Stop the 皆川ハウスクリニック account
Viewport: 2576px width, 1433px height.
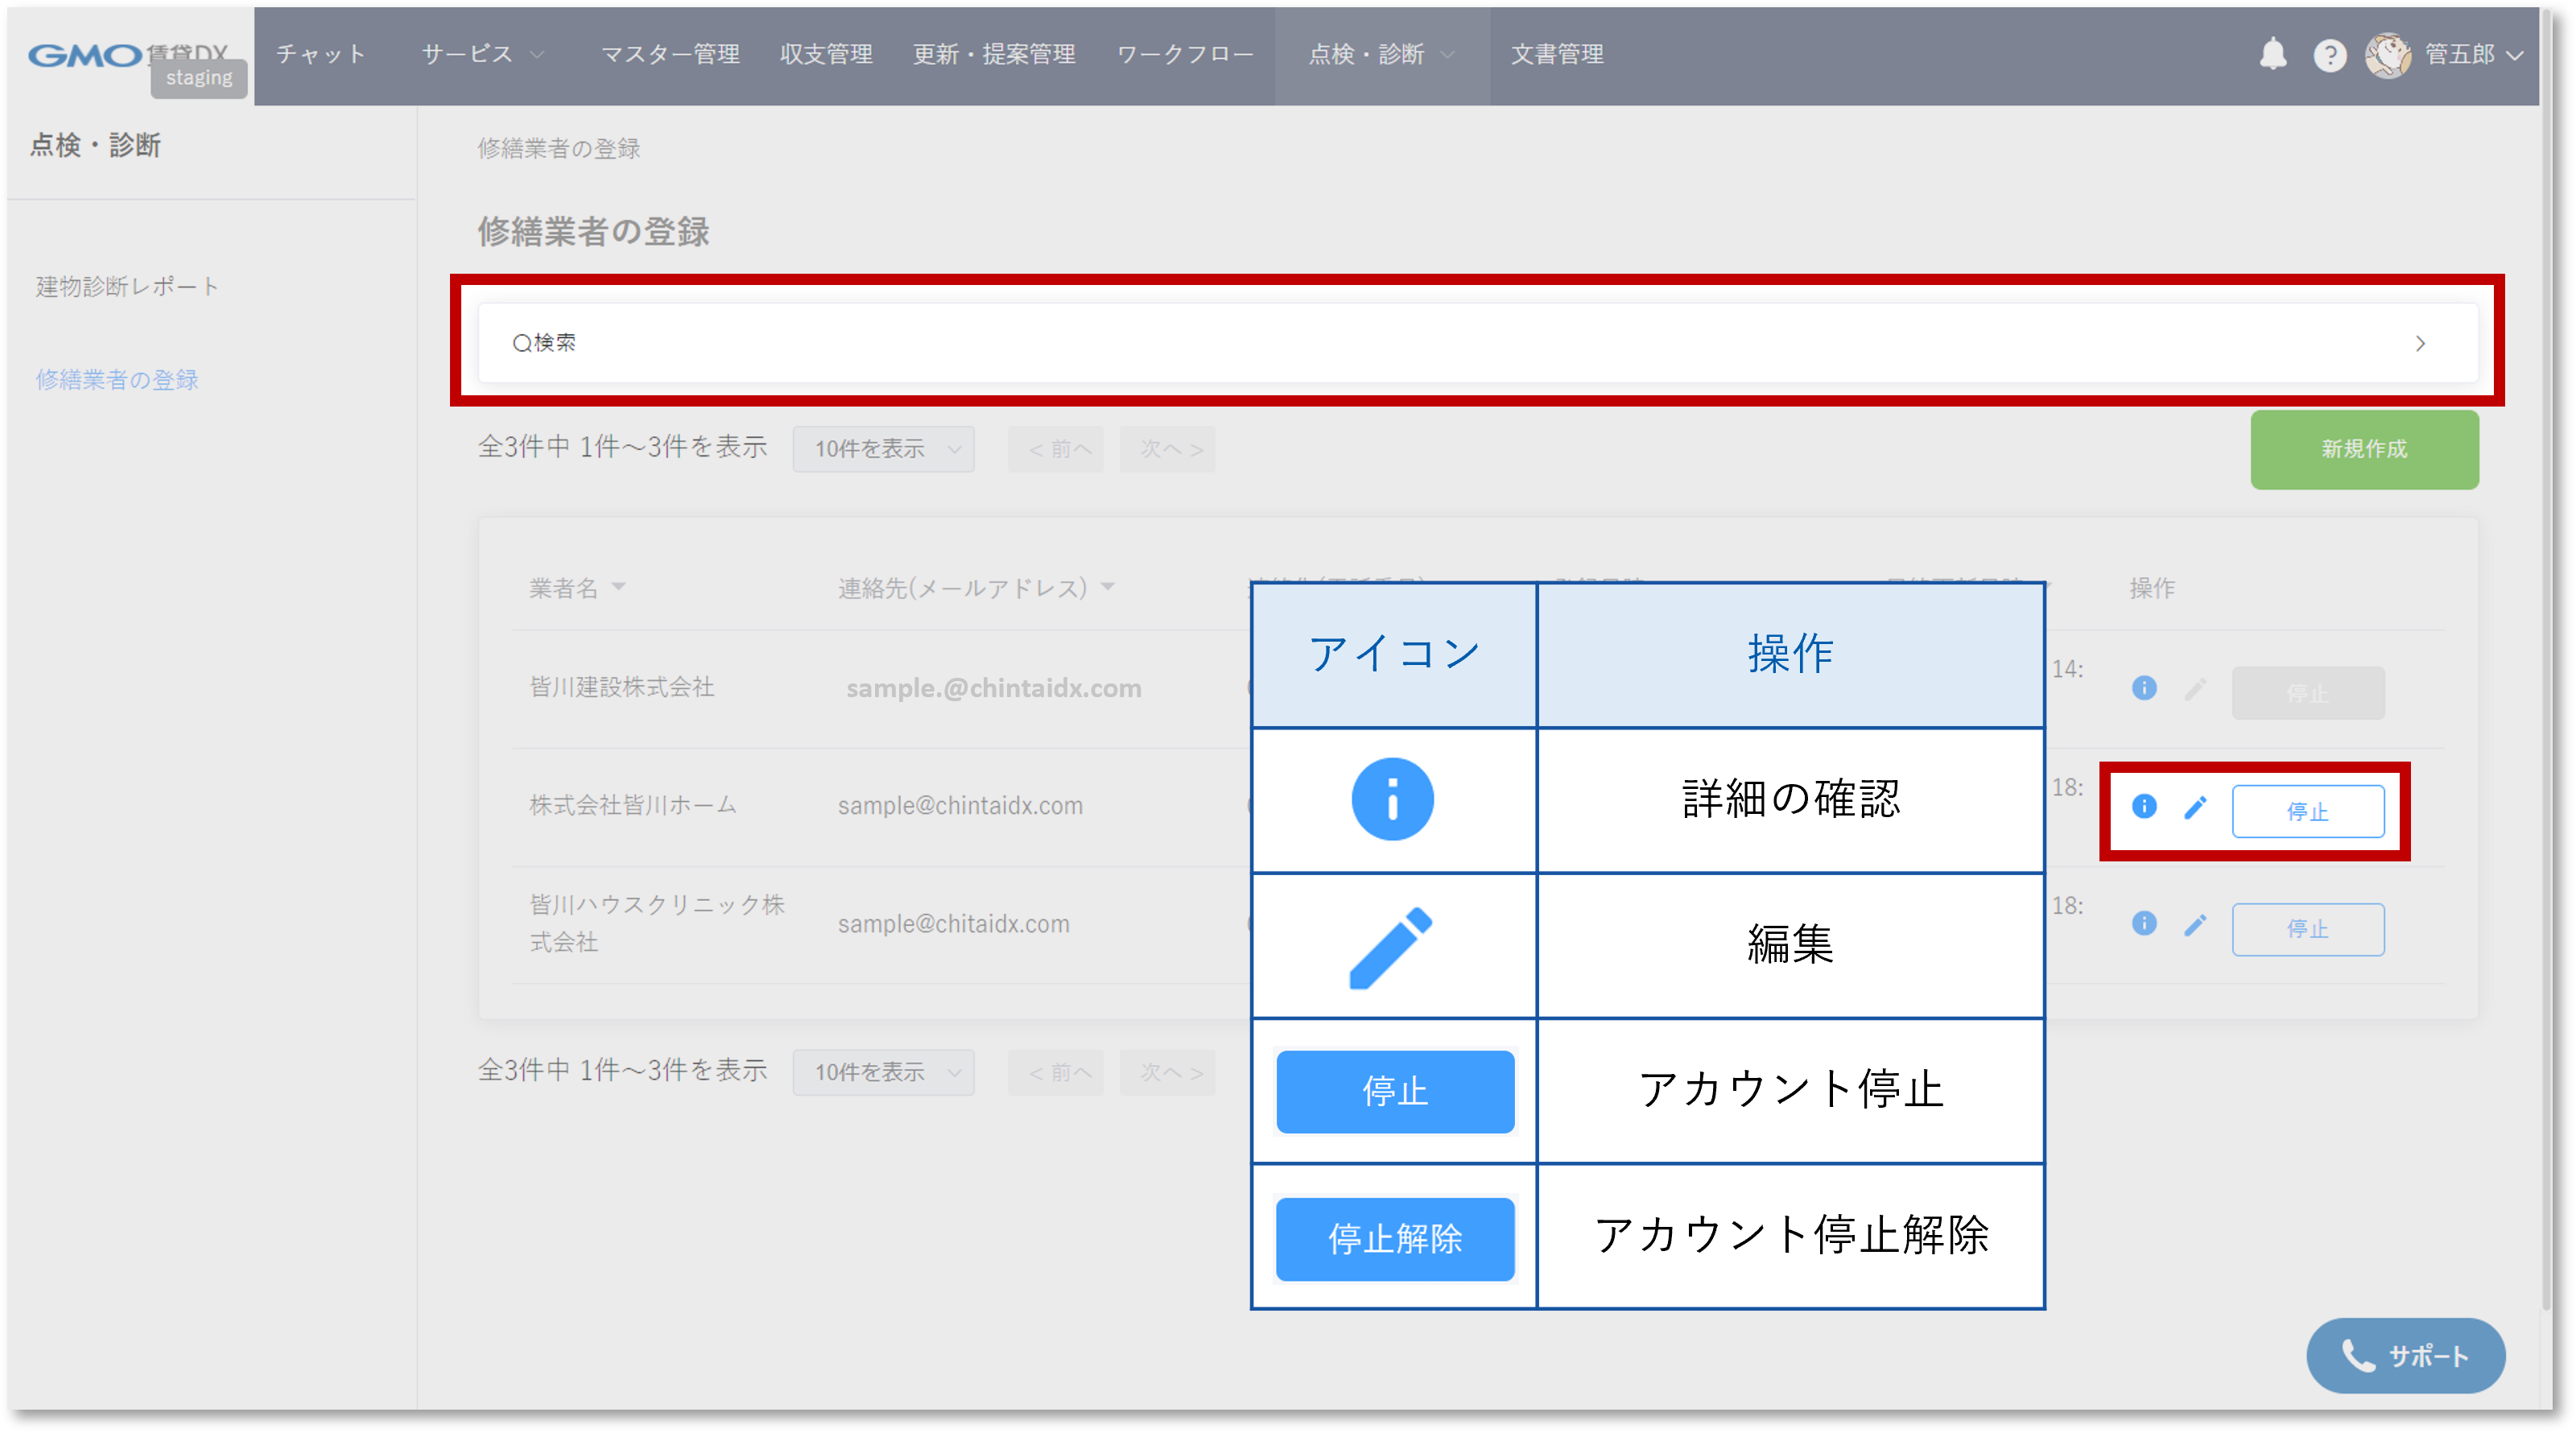coord(2307,929)
